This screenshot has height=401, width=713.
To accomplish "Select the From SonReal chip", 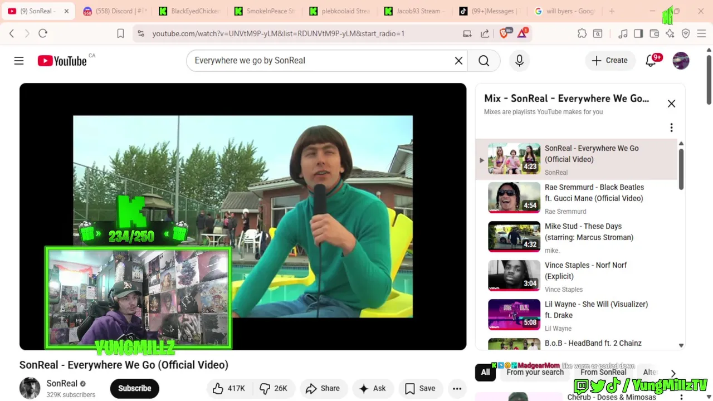I will pyautogui.click(x=603, y=372).
